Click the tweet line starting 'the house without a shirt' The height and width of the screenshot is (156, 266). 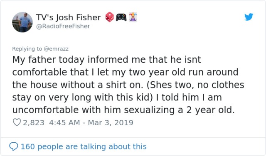pyautogui.click(x=128, y=85)
